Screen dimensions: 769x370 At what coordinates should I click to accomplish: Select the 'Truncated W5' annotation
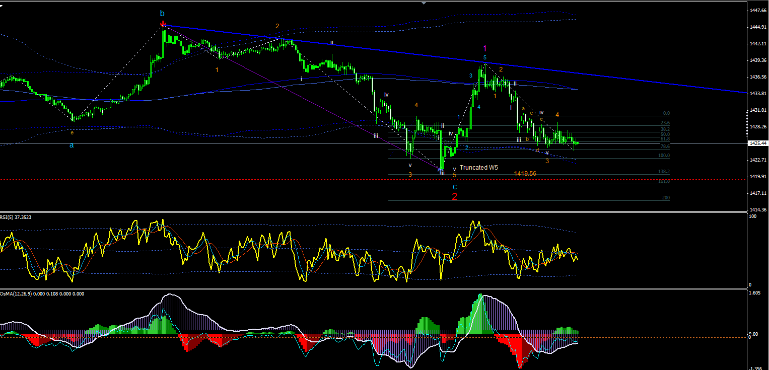pos(479,168)
